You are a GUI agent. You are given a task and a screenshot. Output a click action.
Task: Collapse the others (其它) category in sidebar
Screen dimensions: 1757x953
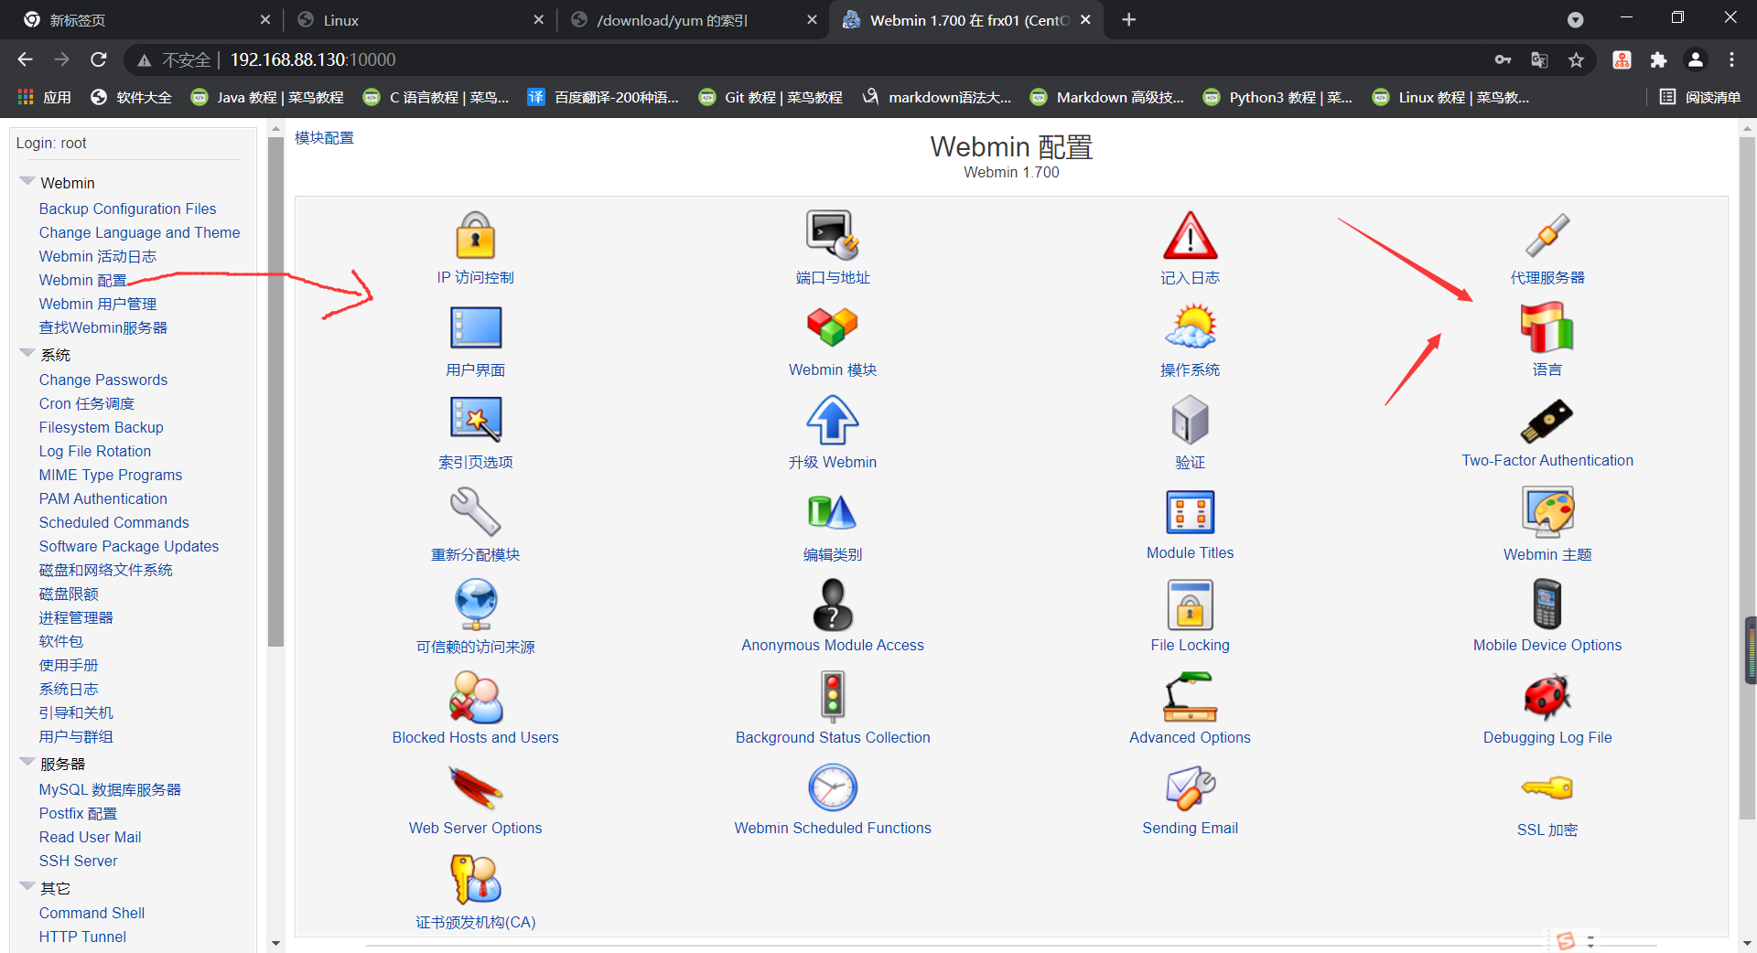pyautogui.click(x=27, y=886)
